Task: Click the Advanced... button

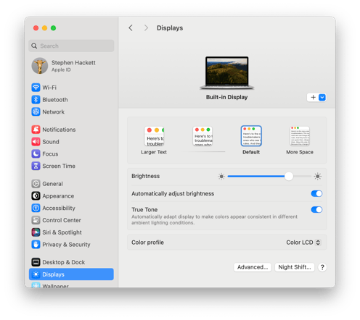Action: (x=253, y=267)
